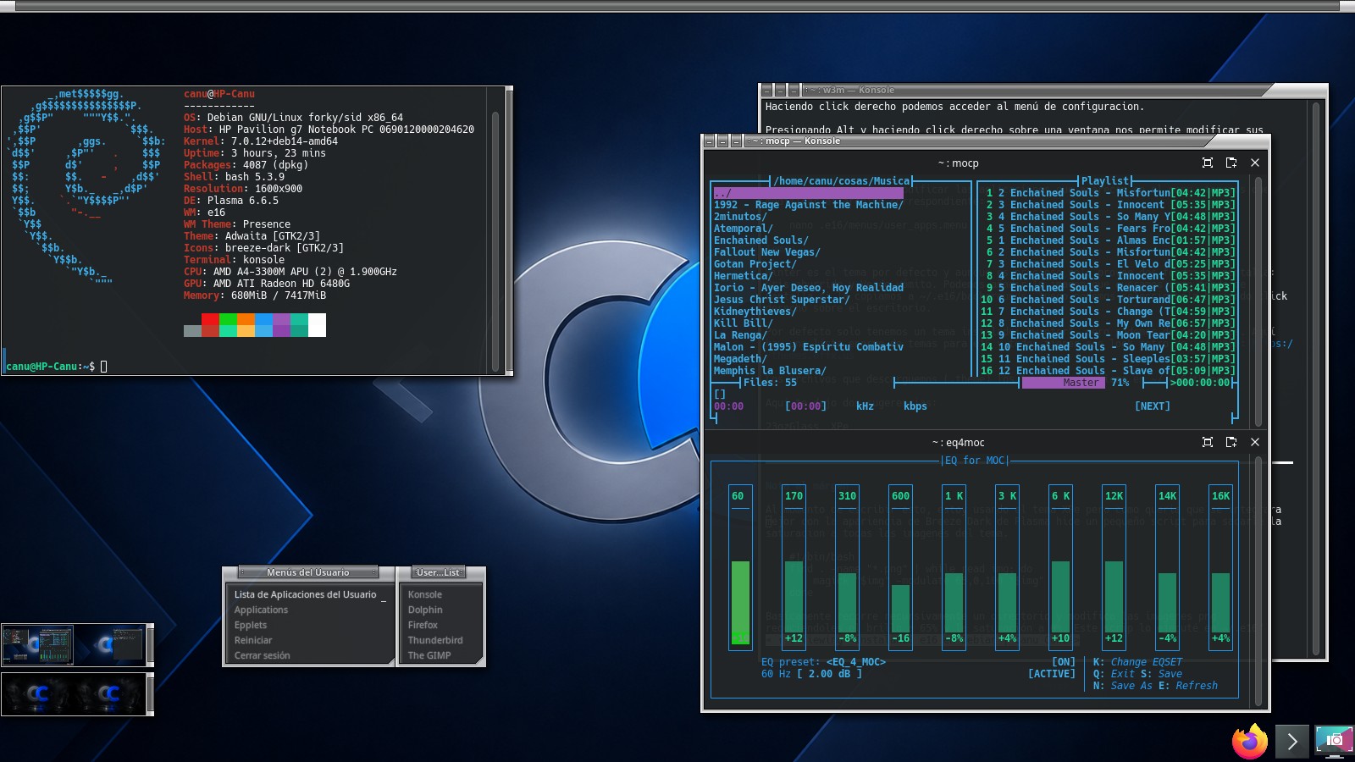Image resolution: width=1355 pixels, height=762 pixels.
Task: Close the mocp split view with its X icon
Action: [1255, 163]
